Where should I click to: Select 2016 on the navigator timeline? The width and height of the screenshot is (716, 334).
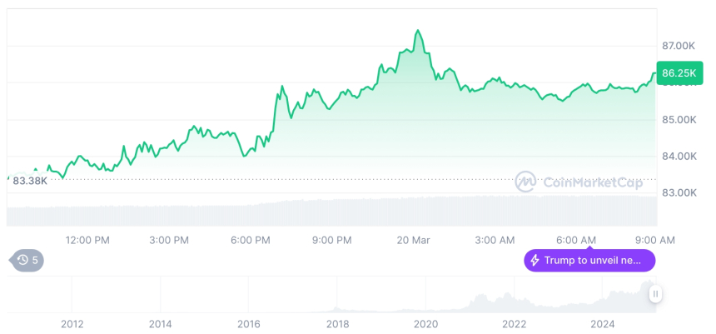249,324
